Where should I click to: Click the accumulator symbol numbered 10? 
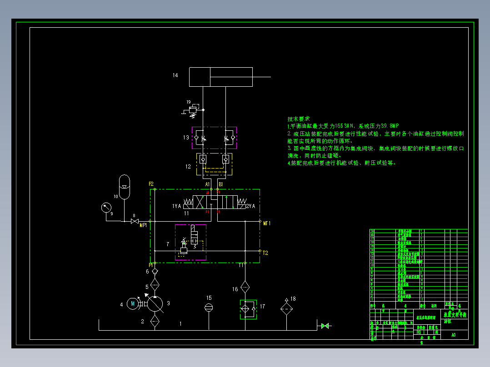click(125, 187)
